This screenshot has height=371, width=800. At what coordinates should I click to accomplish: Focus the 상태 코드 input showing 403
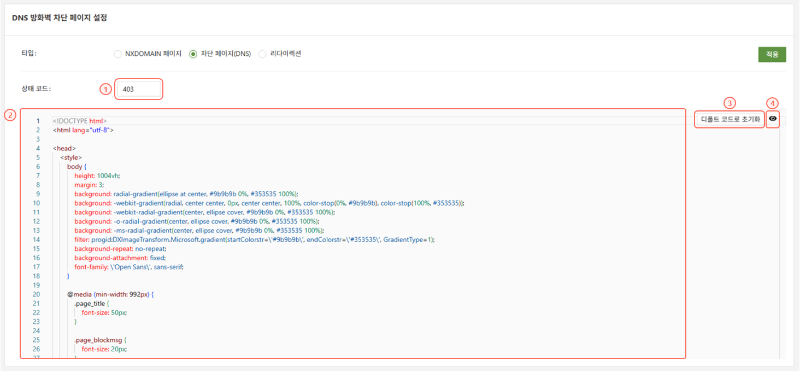click(x=138, y=89)
